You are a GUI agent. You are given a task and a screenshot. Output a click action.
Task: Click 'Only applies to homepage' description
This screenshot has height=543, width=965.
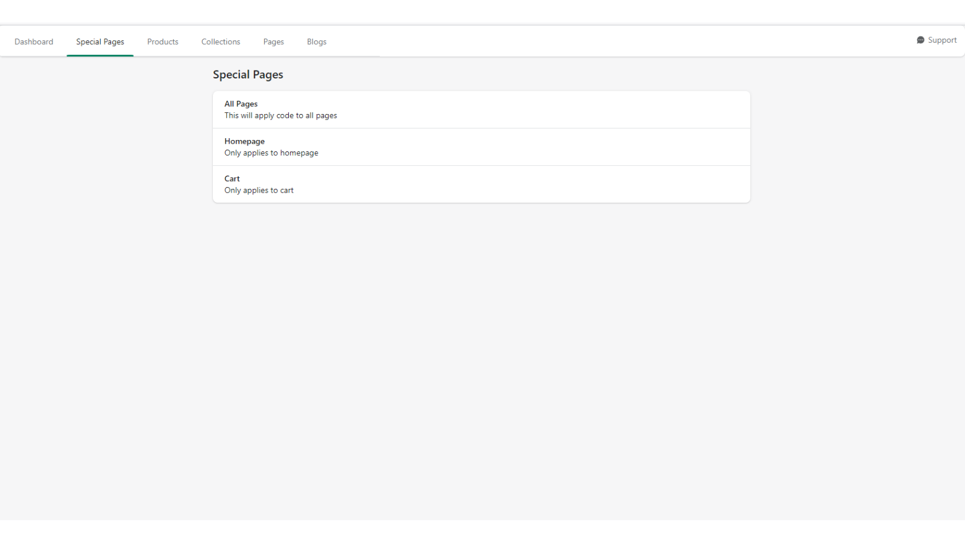pos(271,153)
